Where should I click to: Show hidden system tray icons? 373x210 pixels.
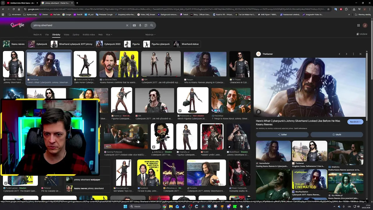pyautogui.click(x=335, y=206)
